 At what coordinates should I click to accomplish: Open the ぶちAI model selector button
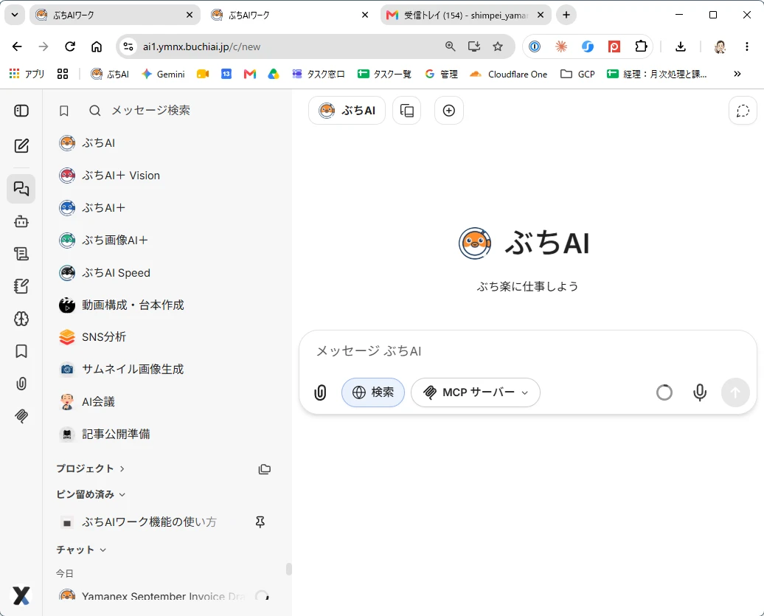(347, 111)
